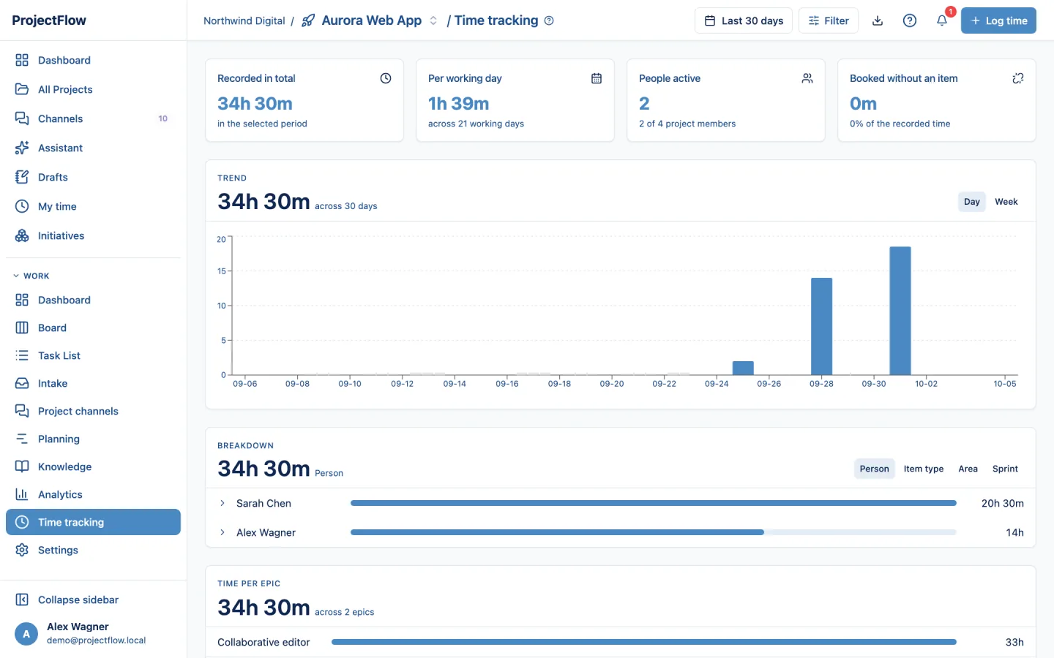Image resolution: width=1054 pixels, height=658 pixels.
Task: Open Planning in sidebar
Action: pos(93,439)
